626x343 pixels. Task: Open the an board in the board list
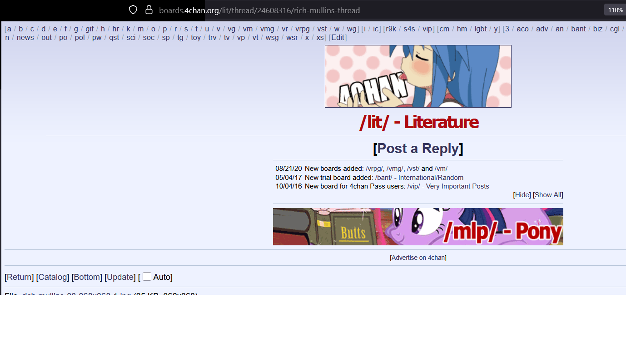560,29
